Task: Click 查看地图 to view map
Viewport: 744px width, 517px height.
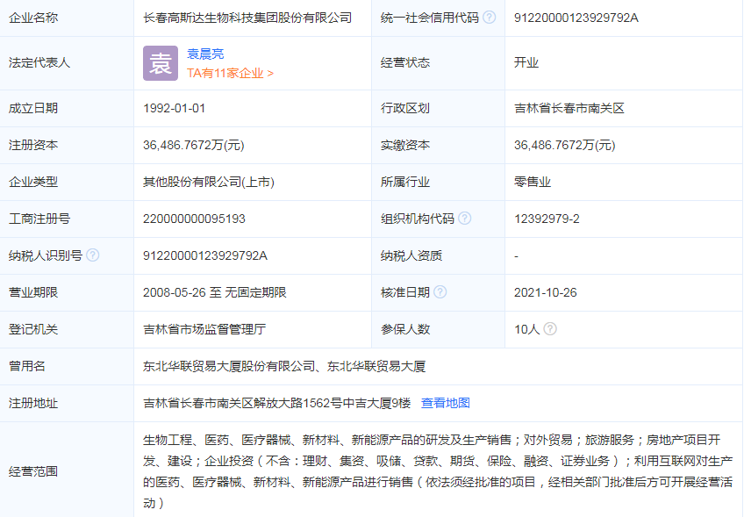Action: (x=445, y=403)
